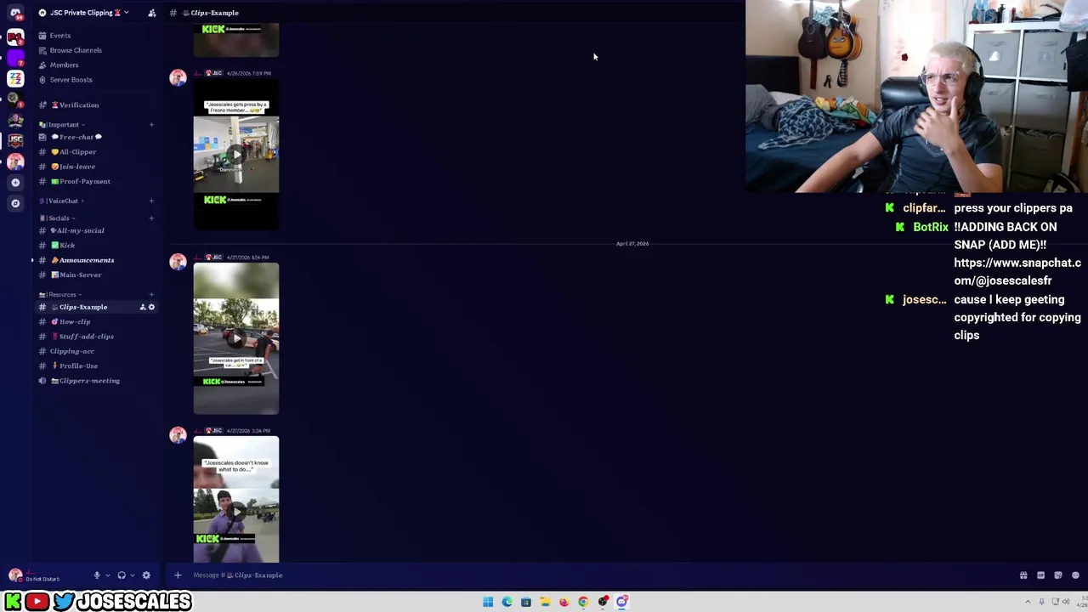Open the GIF picker icon

pyautogui.click(x=1040, y=575)
